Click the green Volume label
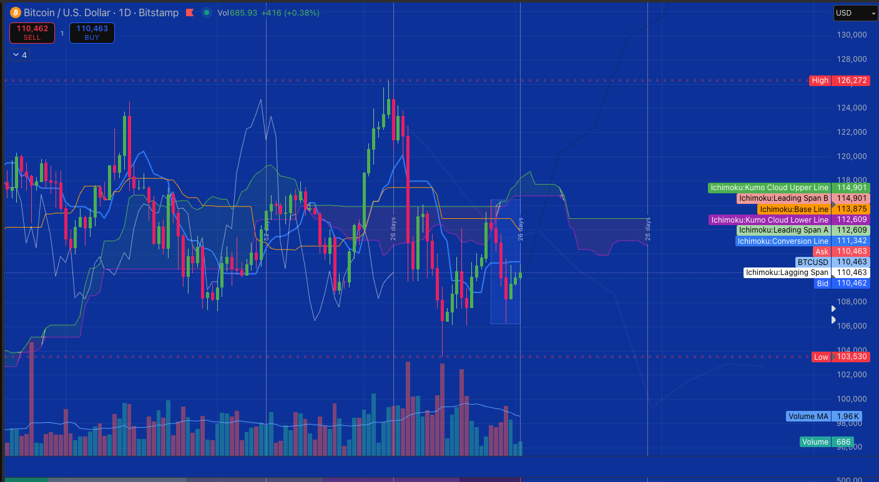The width and height of the screenshot is (879, 482). point(815,442)
